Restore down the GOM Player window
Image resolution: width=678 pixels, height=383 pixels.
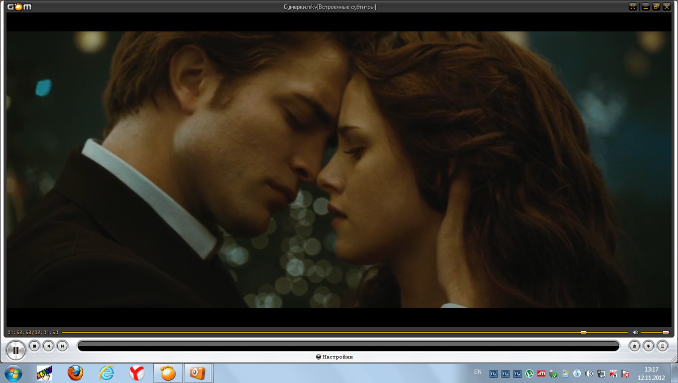tap(656, 6)
